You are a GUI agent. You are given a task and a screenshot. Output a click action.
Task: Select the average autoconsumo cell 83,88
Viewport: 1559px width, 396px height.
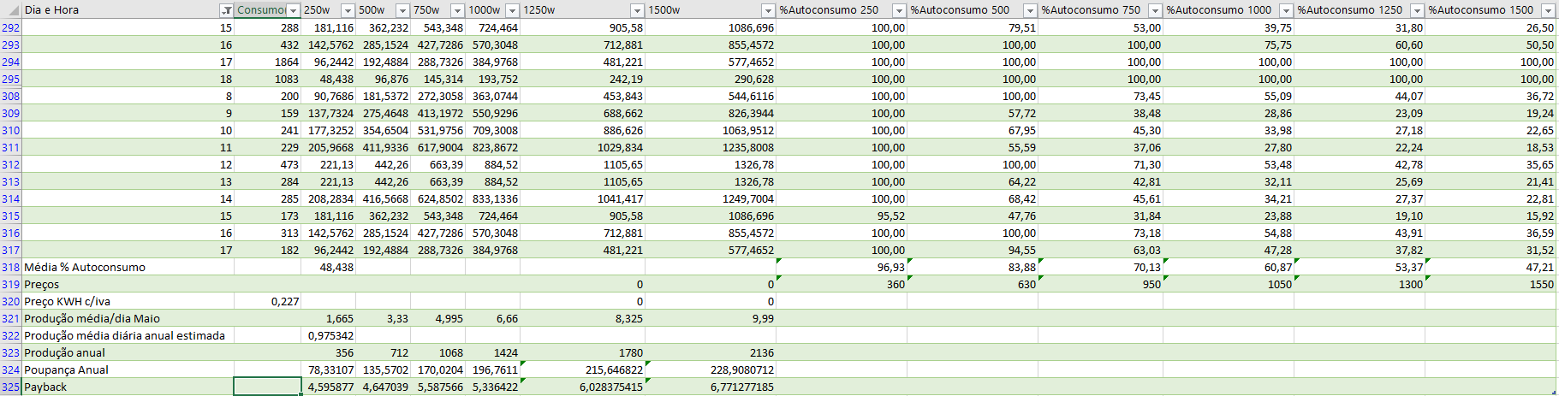click(x=973, y=267)
